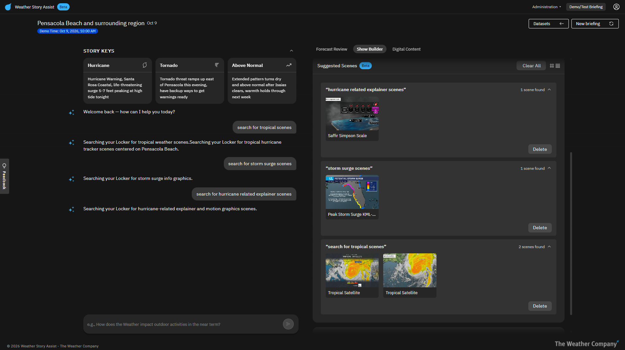
Task: Collapse the storm surge scenes group
Action: pos(549,168)
